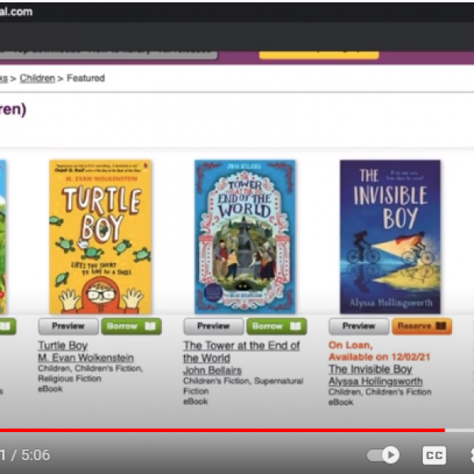Toggle the video autoplay switch
The width and height of the screenshot is (474, 474).
383,455
